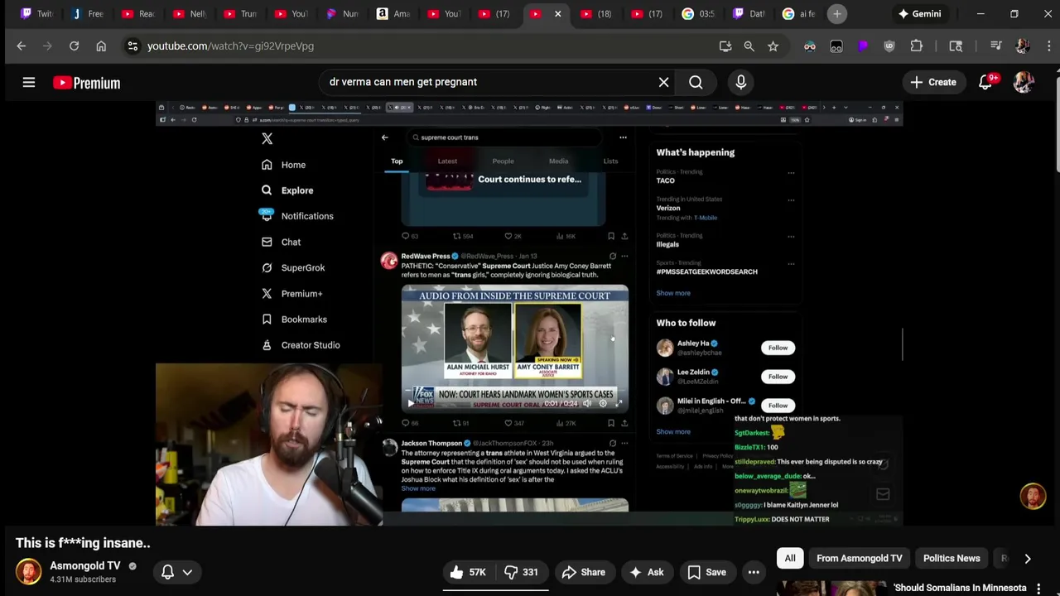
Task: Switch to the Nell YouTube tab
Action: pyautogui.click(x=190, y=14)
